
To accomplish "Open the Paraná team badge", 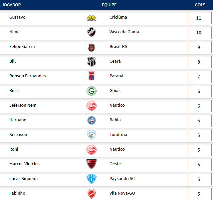I will [91, 76].
